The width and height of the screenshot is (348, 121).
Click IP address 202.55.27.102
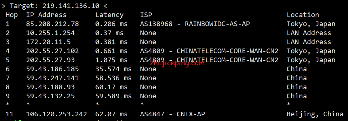[x=52, y=51]
